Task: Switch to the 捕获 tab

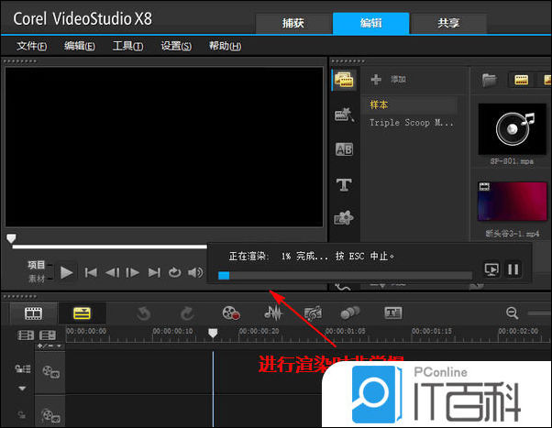Action: [293, 23]
